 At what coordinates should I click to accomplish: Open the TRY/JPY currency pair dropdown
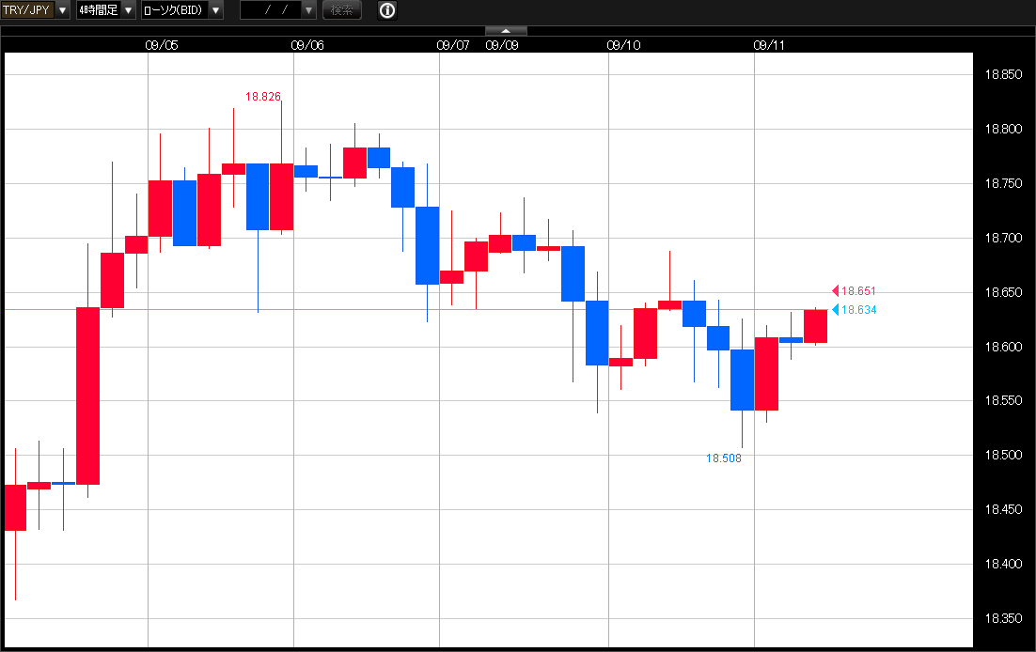pyautogui.click(x=35, y=10)
